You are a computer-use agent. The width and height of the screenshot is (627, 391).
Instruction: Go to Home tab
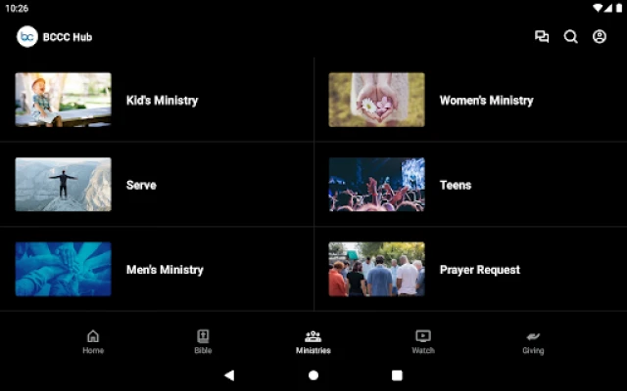[x=93, y=341]
